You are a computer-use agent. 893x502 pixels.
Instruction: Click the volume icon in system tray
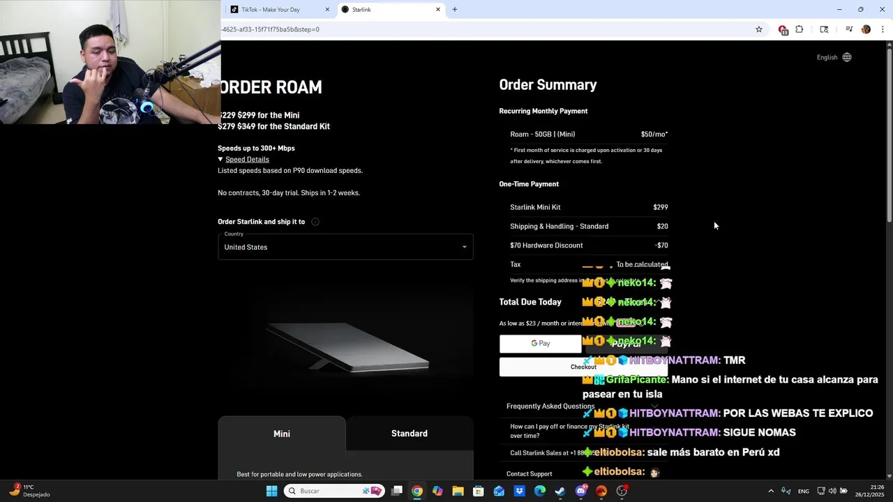tap(832, 491)
